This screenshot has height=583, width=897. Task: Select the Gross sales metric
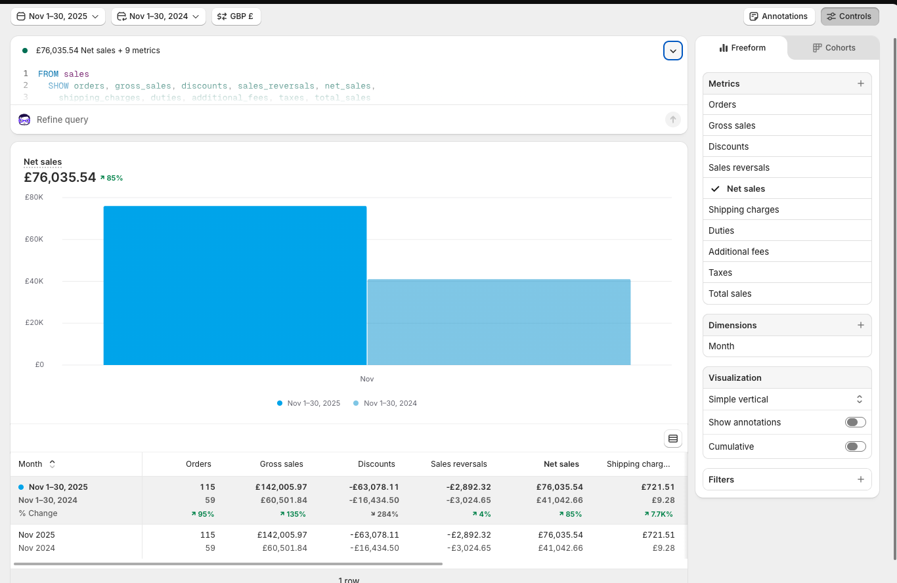coord(787,125)
